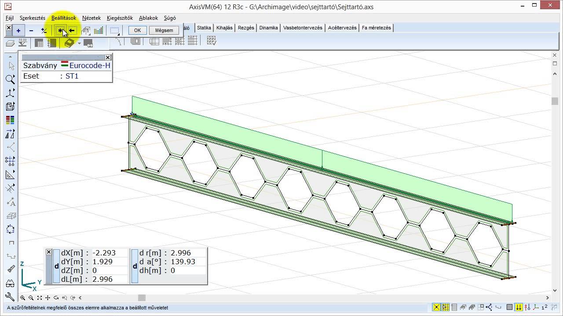
Task: Toggle the yellow load display arrows button
Action: coord(519,307)
